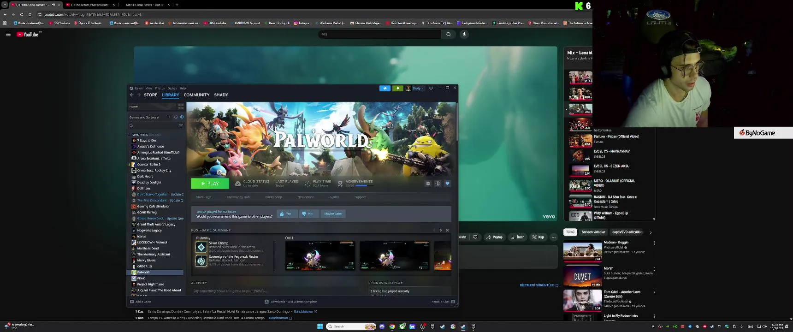This screenshot has height=332, width=793.
Task: Open Windows Start button on taskbar
Action: [x=320, y=326]
